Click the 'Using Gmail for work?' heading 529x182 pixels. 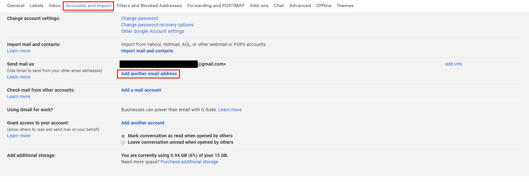click(x=30, y=110)
